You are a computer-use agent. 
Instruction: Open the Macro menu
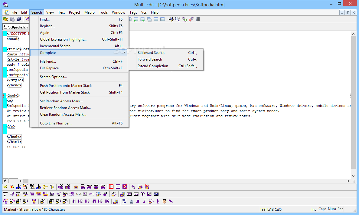[89, 12]
